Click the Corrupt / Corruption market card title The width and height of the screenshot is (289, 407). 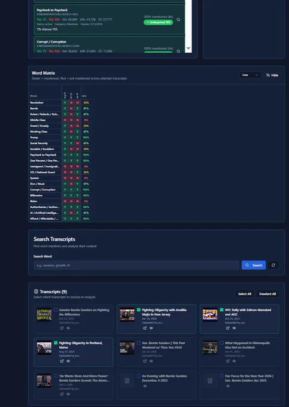[x=51, y=42]
